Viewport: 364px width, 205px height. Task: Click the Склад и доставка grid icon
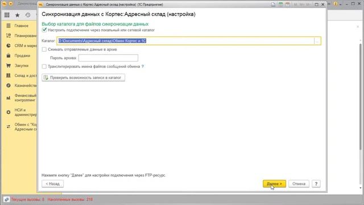(x=9, y=76)
